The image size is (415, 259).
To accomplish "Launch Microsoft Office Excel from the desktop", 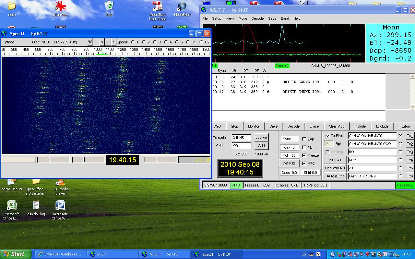I will pyautogui.click(x=12, y=206).
